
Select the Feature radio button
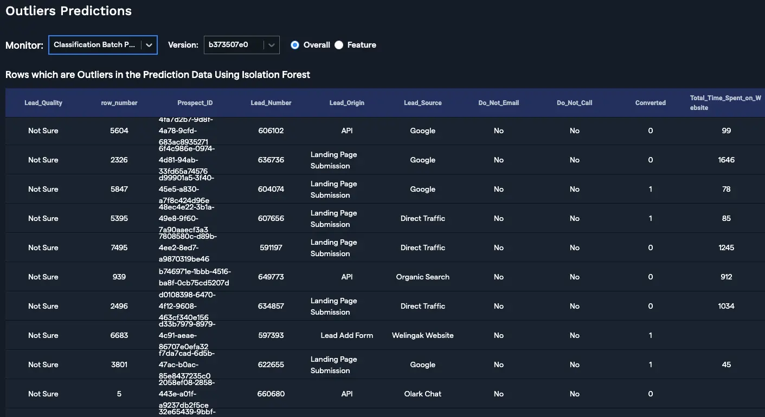pyautogui.click(x=339, y=45)
